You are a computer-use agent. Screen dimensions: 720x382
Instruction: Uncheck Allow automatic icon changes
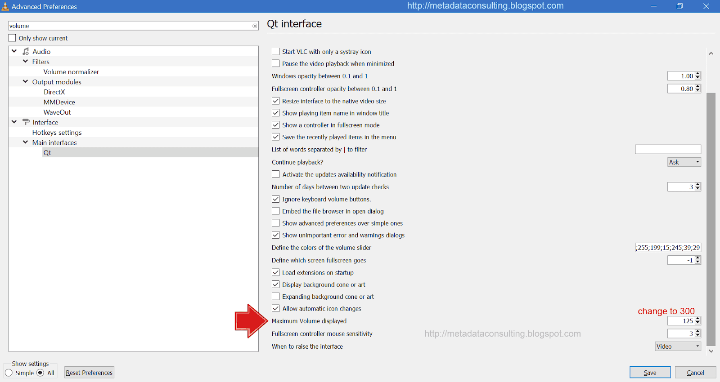(276, 309)
